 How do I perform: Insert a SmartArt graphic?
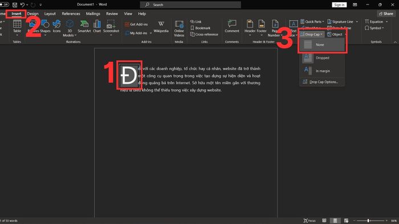pos(84,26)
